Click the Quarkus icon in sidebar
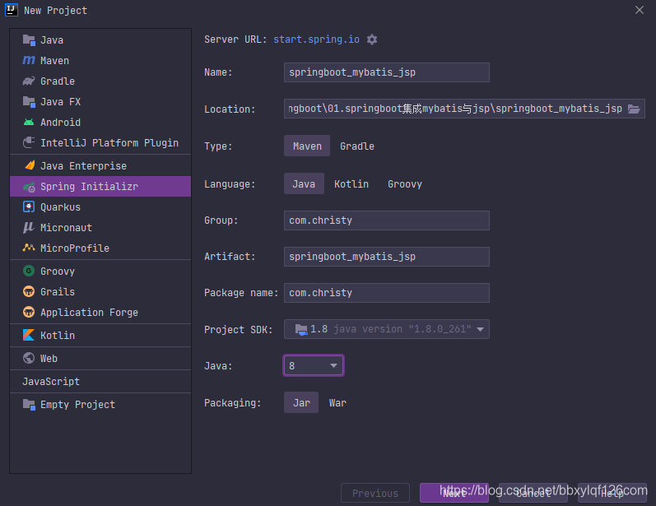This screenshot has height=506, width=656. coord(29,207)
